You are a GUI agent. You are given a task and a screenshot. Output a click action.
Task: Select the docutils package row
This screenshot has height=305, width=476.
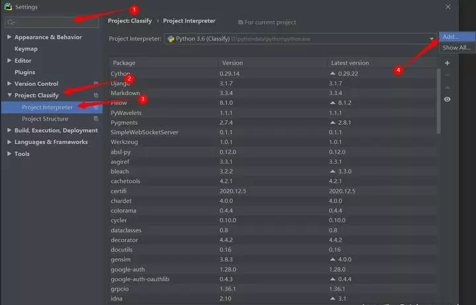273,250
